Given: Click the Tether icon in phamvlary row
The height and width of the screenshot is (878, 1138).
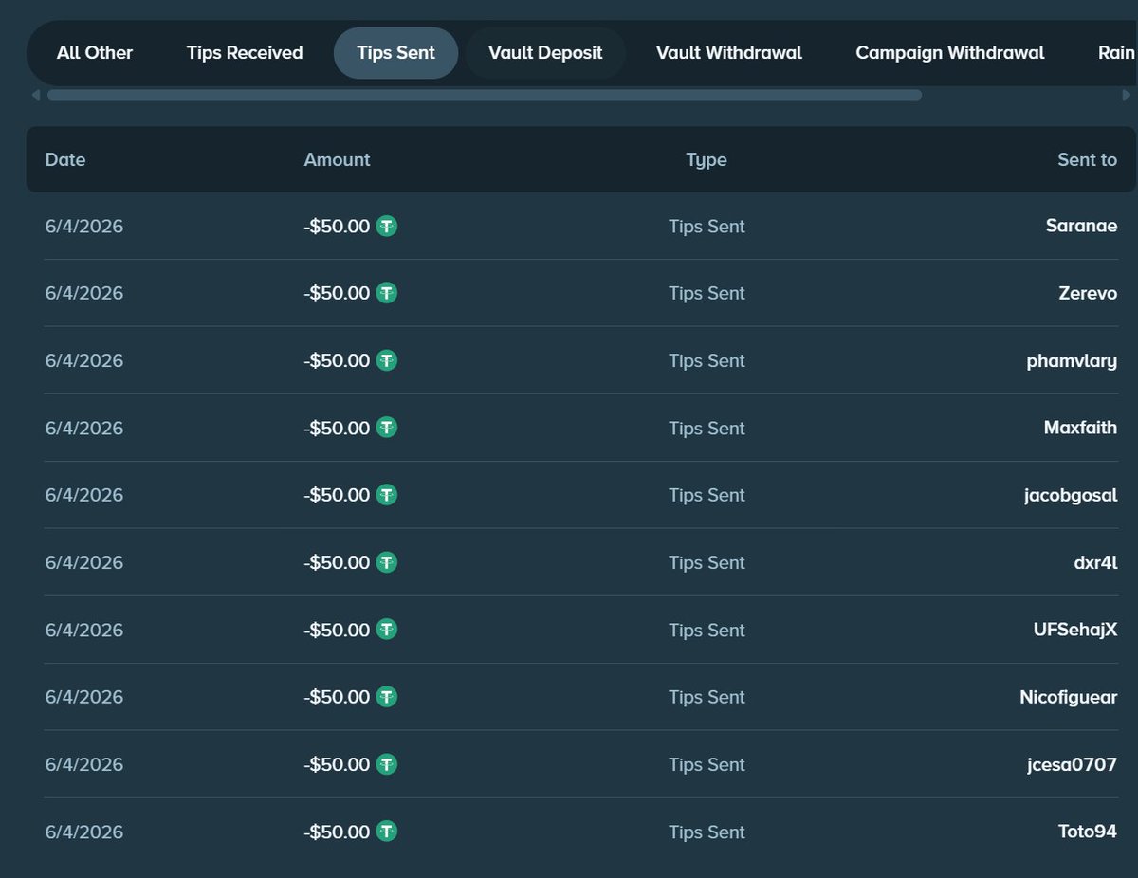Looking at the screenshot, I should tap(386, 360).
